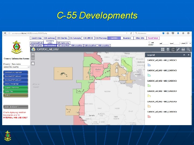Open the Other GISs tab
Screen dimensions: 194x145
pos(140,38)
